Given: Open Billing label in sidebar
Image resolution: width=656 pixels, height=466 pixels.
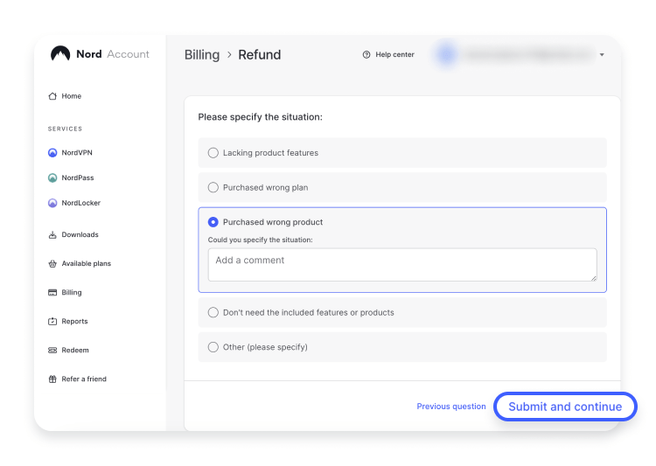Looking at the screenshot, I should (x=72, y=292).
